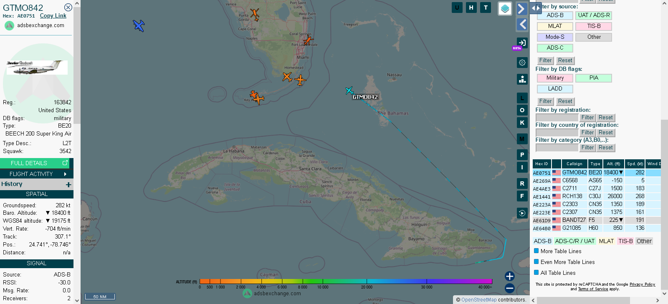The width and height of the screenshot is (668, 304).
Task: Toggle the UAT / ADS-R source filter
Action: click(x=594, y=15)
